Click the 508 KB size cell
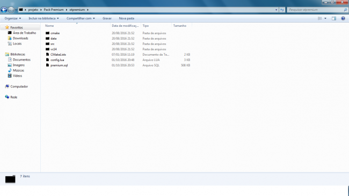Screen dimensions: 349x196 pos(185,65)
